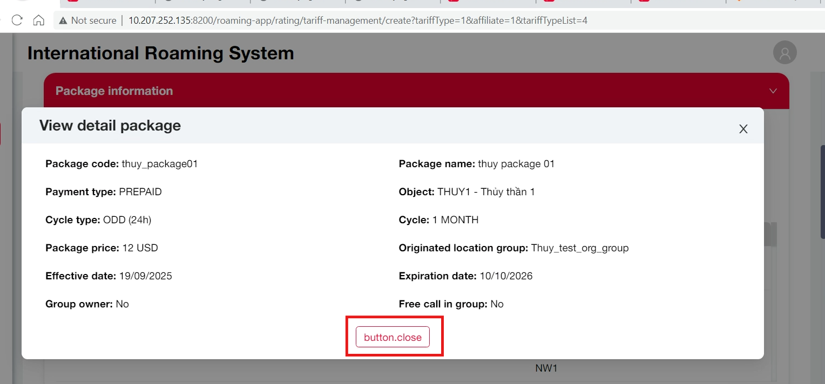Click the International Roaming System title
Viewport: 825px width, 384px height.
[160, 53]
